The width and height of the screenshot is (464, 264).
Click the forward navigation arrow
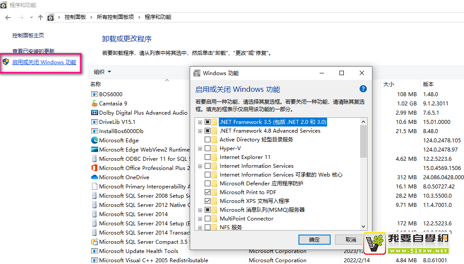(21, 18)
